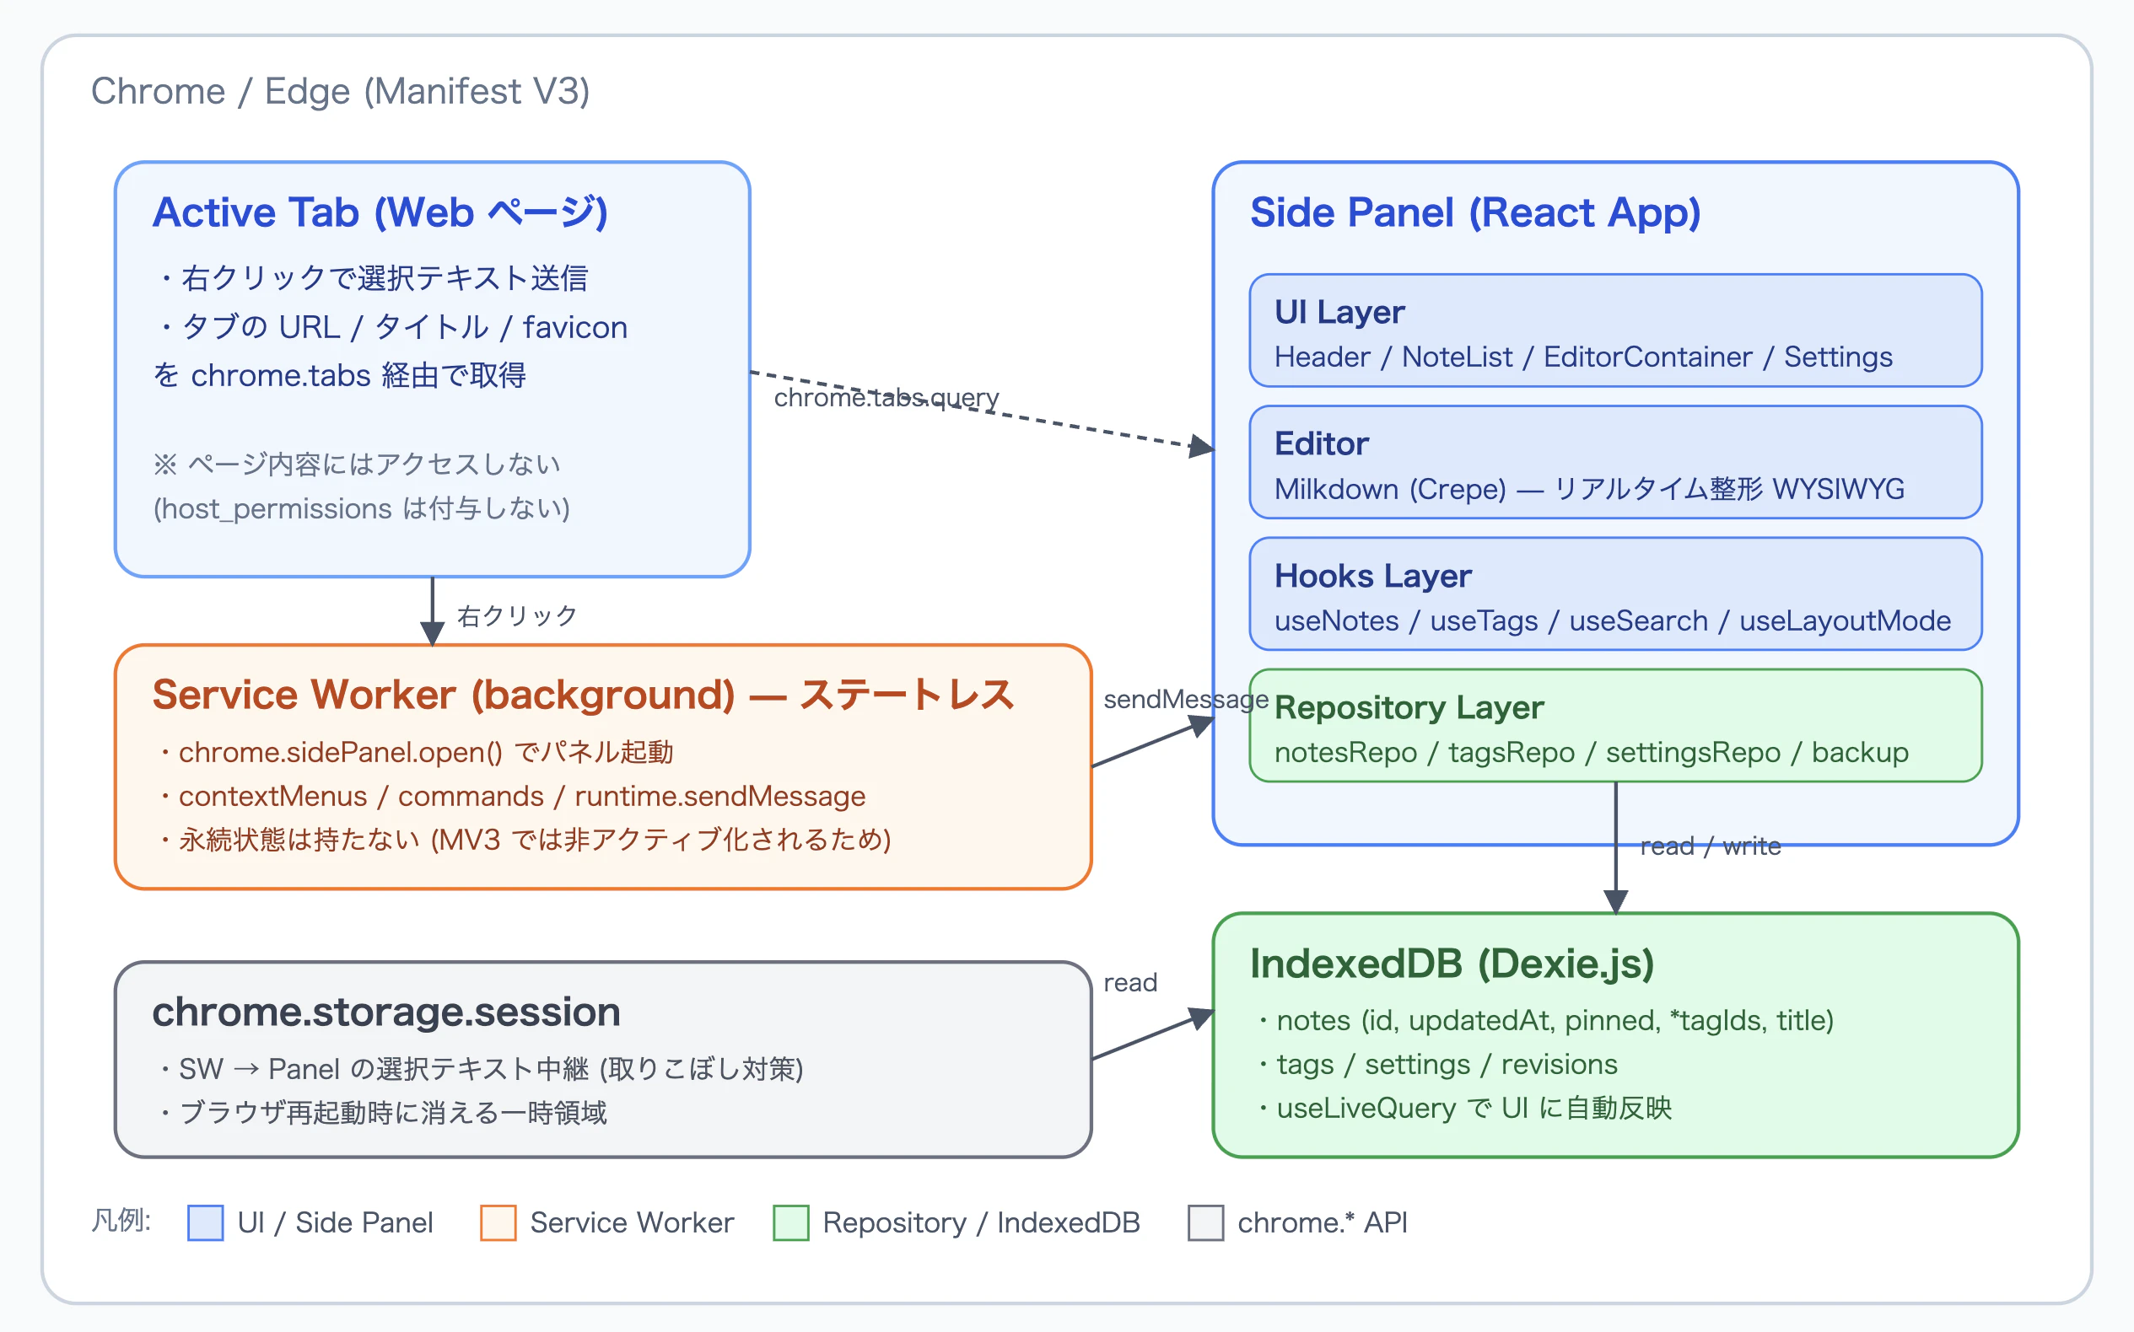Image resolution: width=2134 pixels, height=1332 pixels.
Task: Click the 'useLiveQuery で UI に自動反映' bullet
Action: click(x=1463, y=1109)
